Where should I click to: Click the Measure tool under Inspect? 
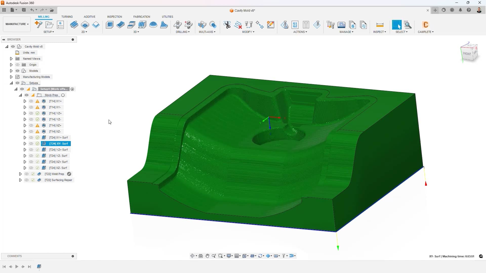point(380,25)
